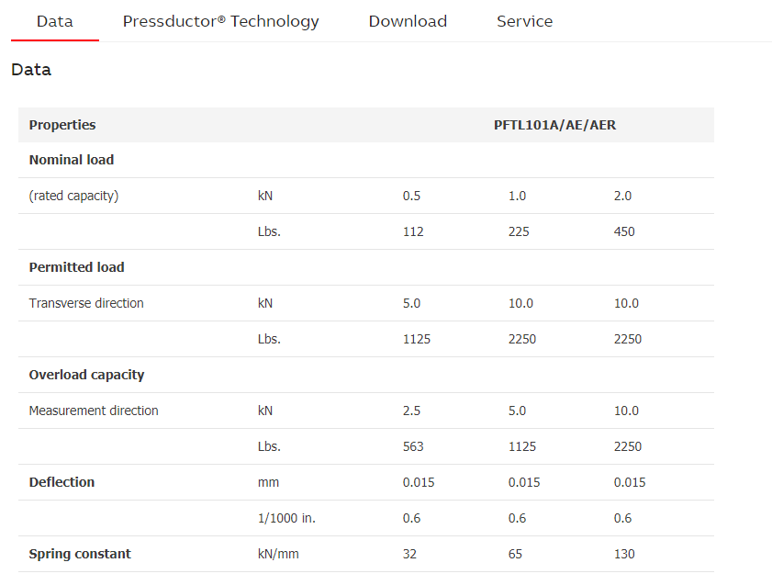
Task: Open the Download tab
Action: coord(408,21)
